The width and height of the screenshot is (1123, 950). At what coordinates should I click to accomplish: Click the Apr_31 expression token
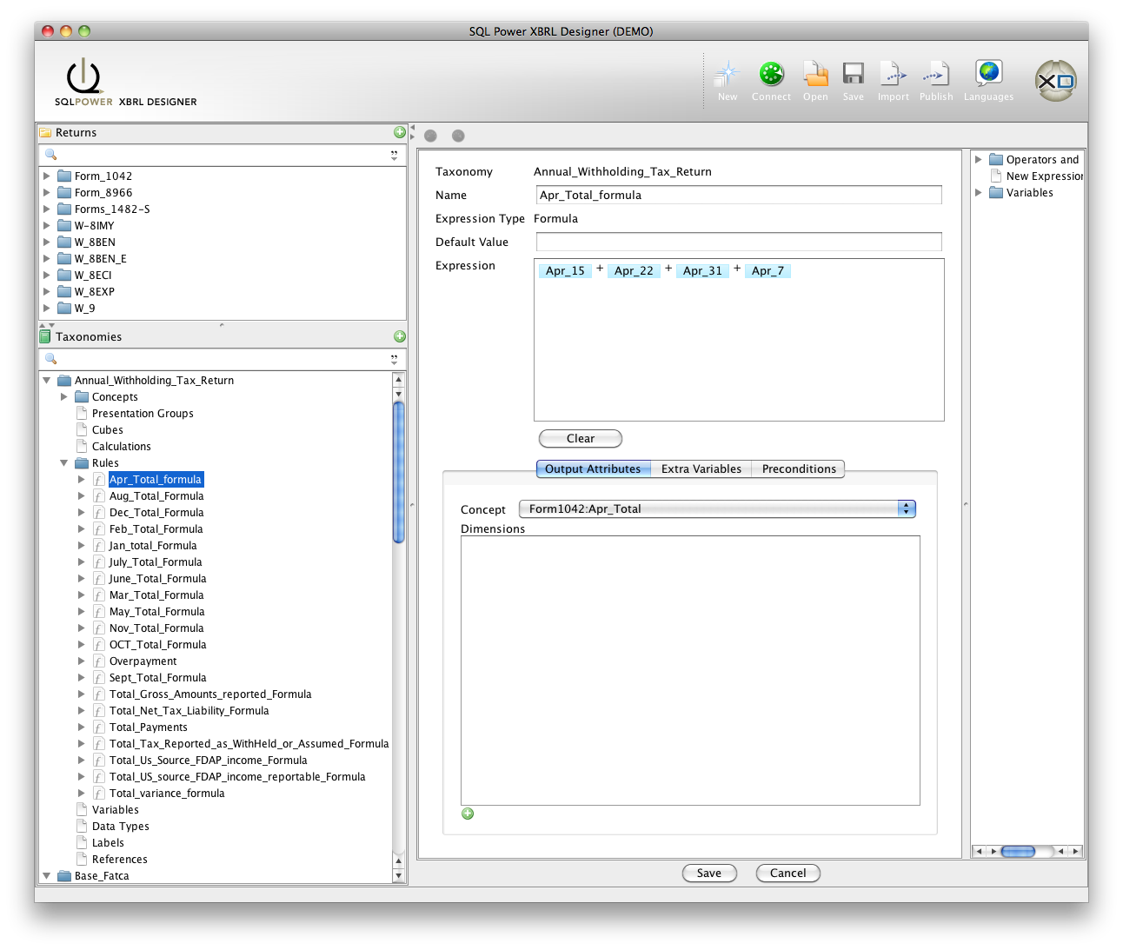click(702, 270)
